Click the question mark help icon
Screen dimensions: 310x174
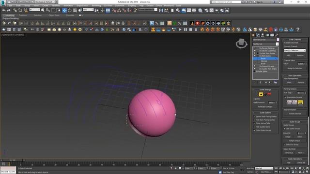coord(298,29)
